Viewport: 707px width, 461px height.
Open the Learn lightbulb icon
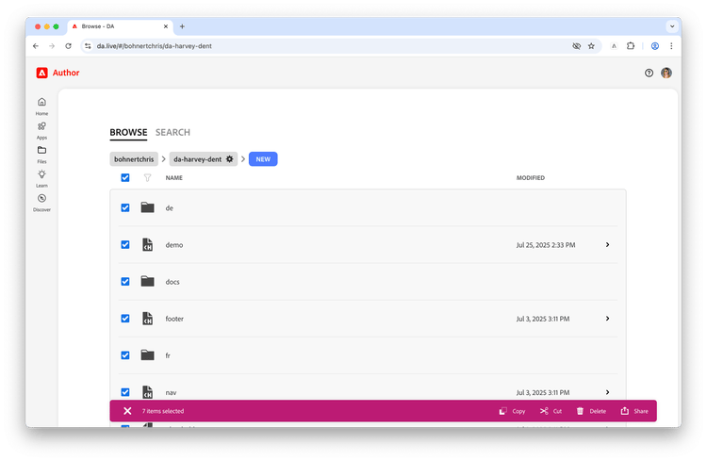(x=41, y=174)
